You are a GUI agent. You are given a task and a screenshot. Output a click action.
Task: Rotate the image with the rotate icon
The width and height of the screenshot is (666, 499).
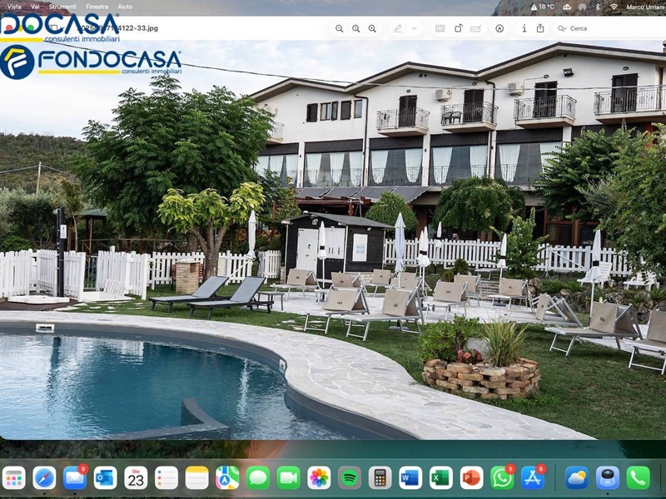click(x=458, y=28)
